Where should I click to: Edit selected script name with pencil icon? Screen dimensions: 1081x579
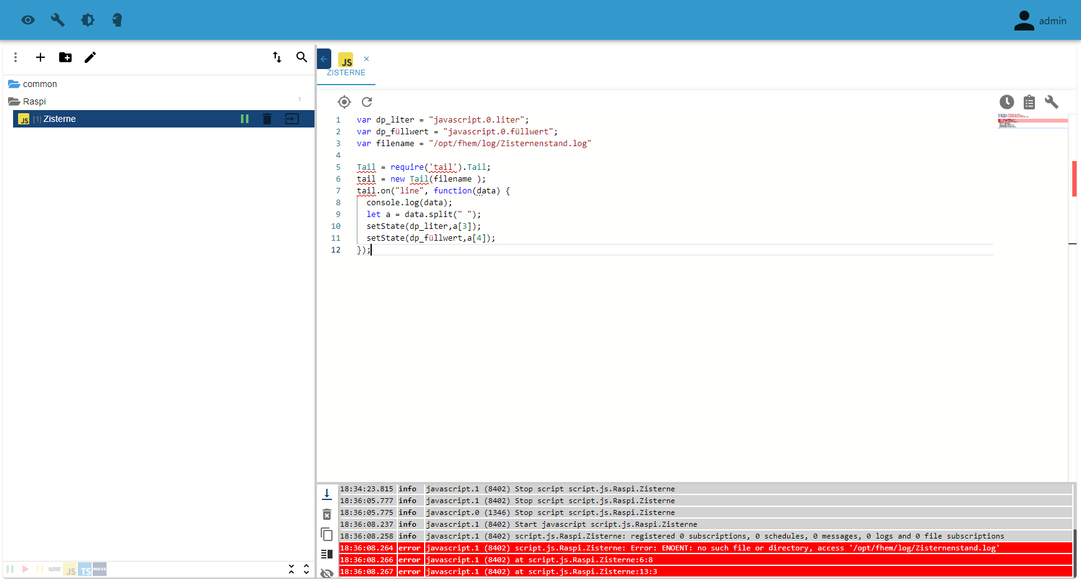click(x=90, y=57)
